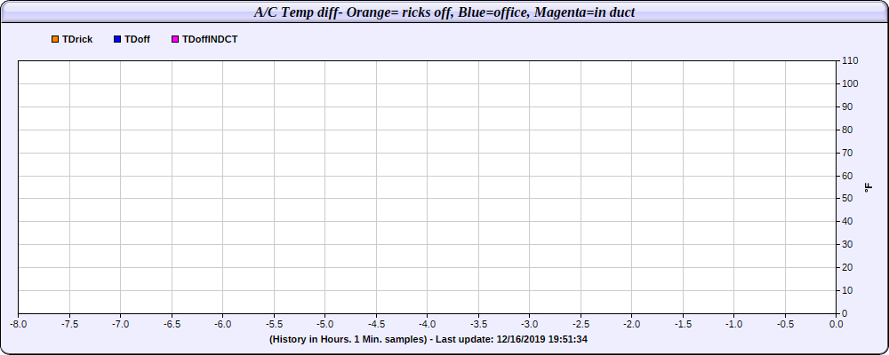Click the 110 y-axis tick label

[x=850, y=60]
